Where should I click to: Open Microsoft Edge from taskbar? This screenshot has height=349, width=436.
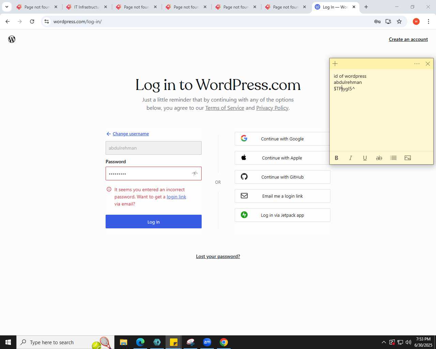(x=140, y=342)
